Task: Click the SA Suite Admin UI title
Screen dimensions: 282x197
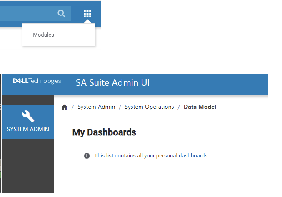Action: pos(112,82)
